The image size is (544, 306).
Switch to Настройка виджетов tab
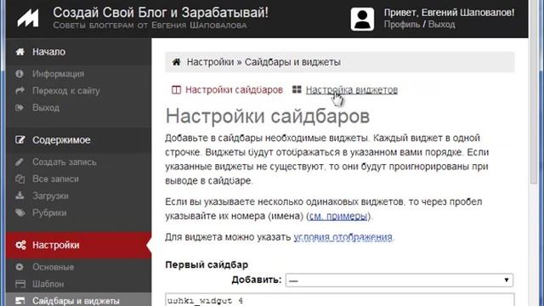tap(351, 90)
